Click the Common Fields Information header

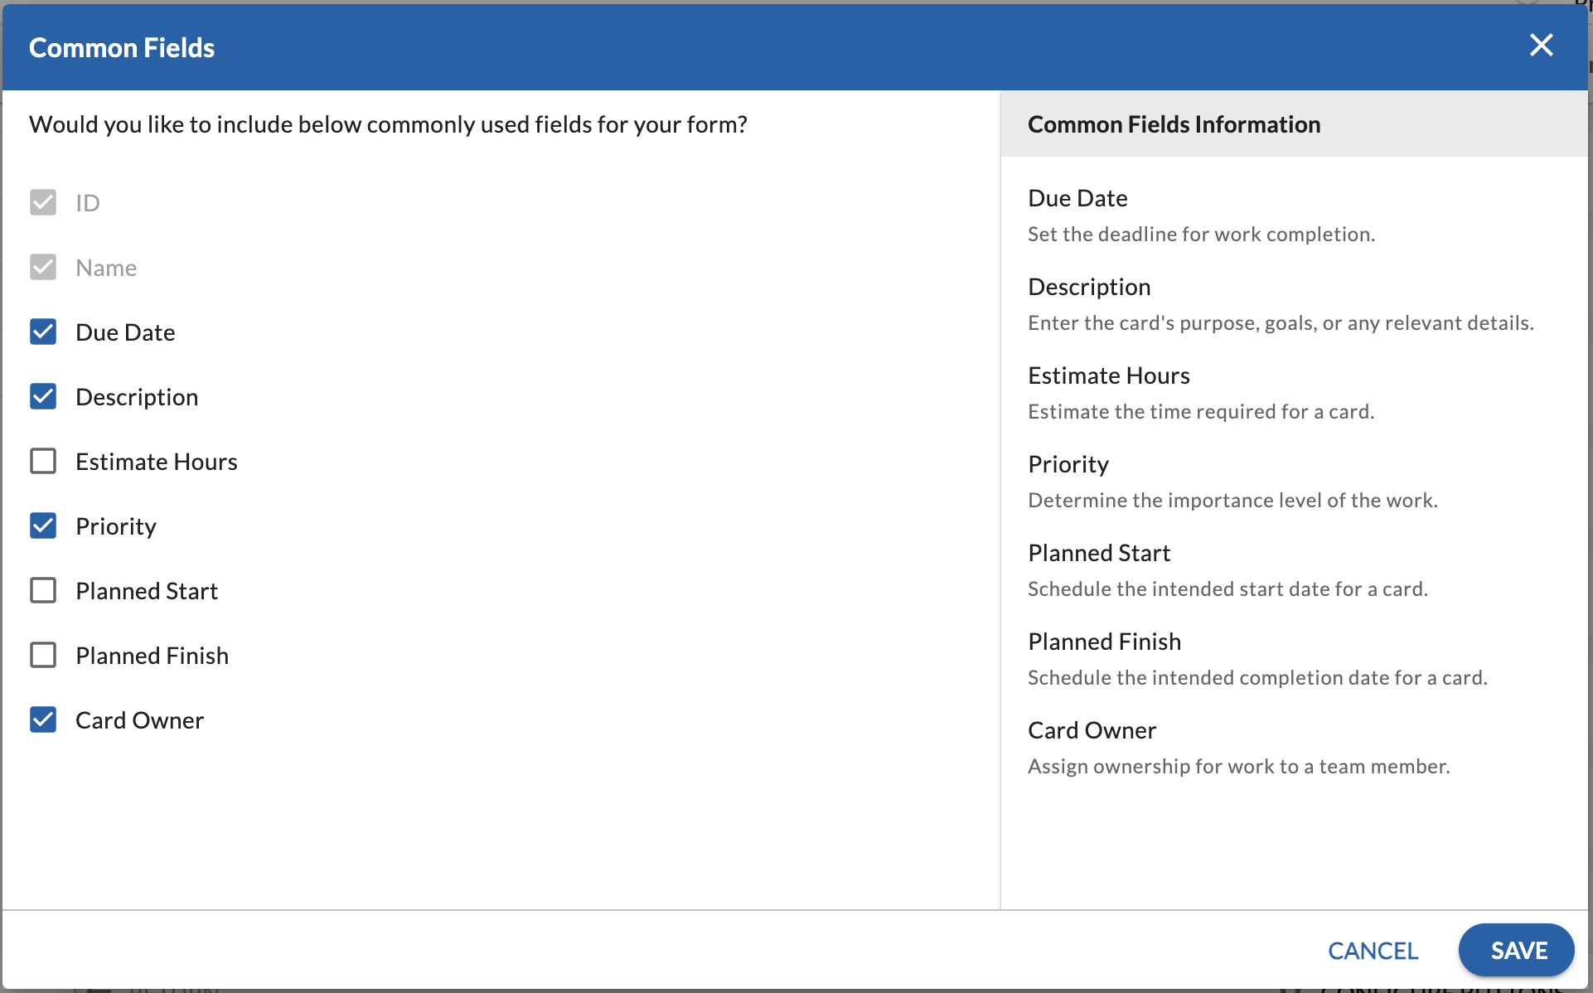coord(1174,124)
